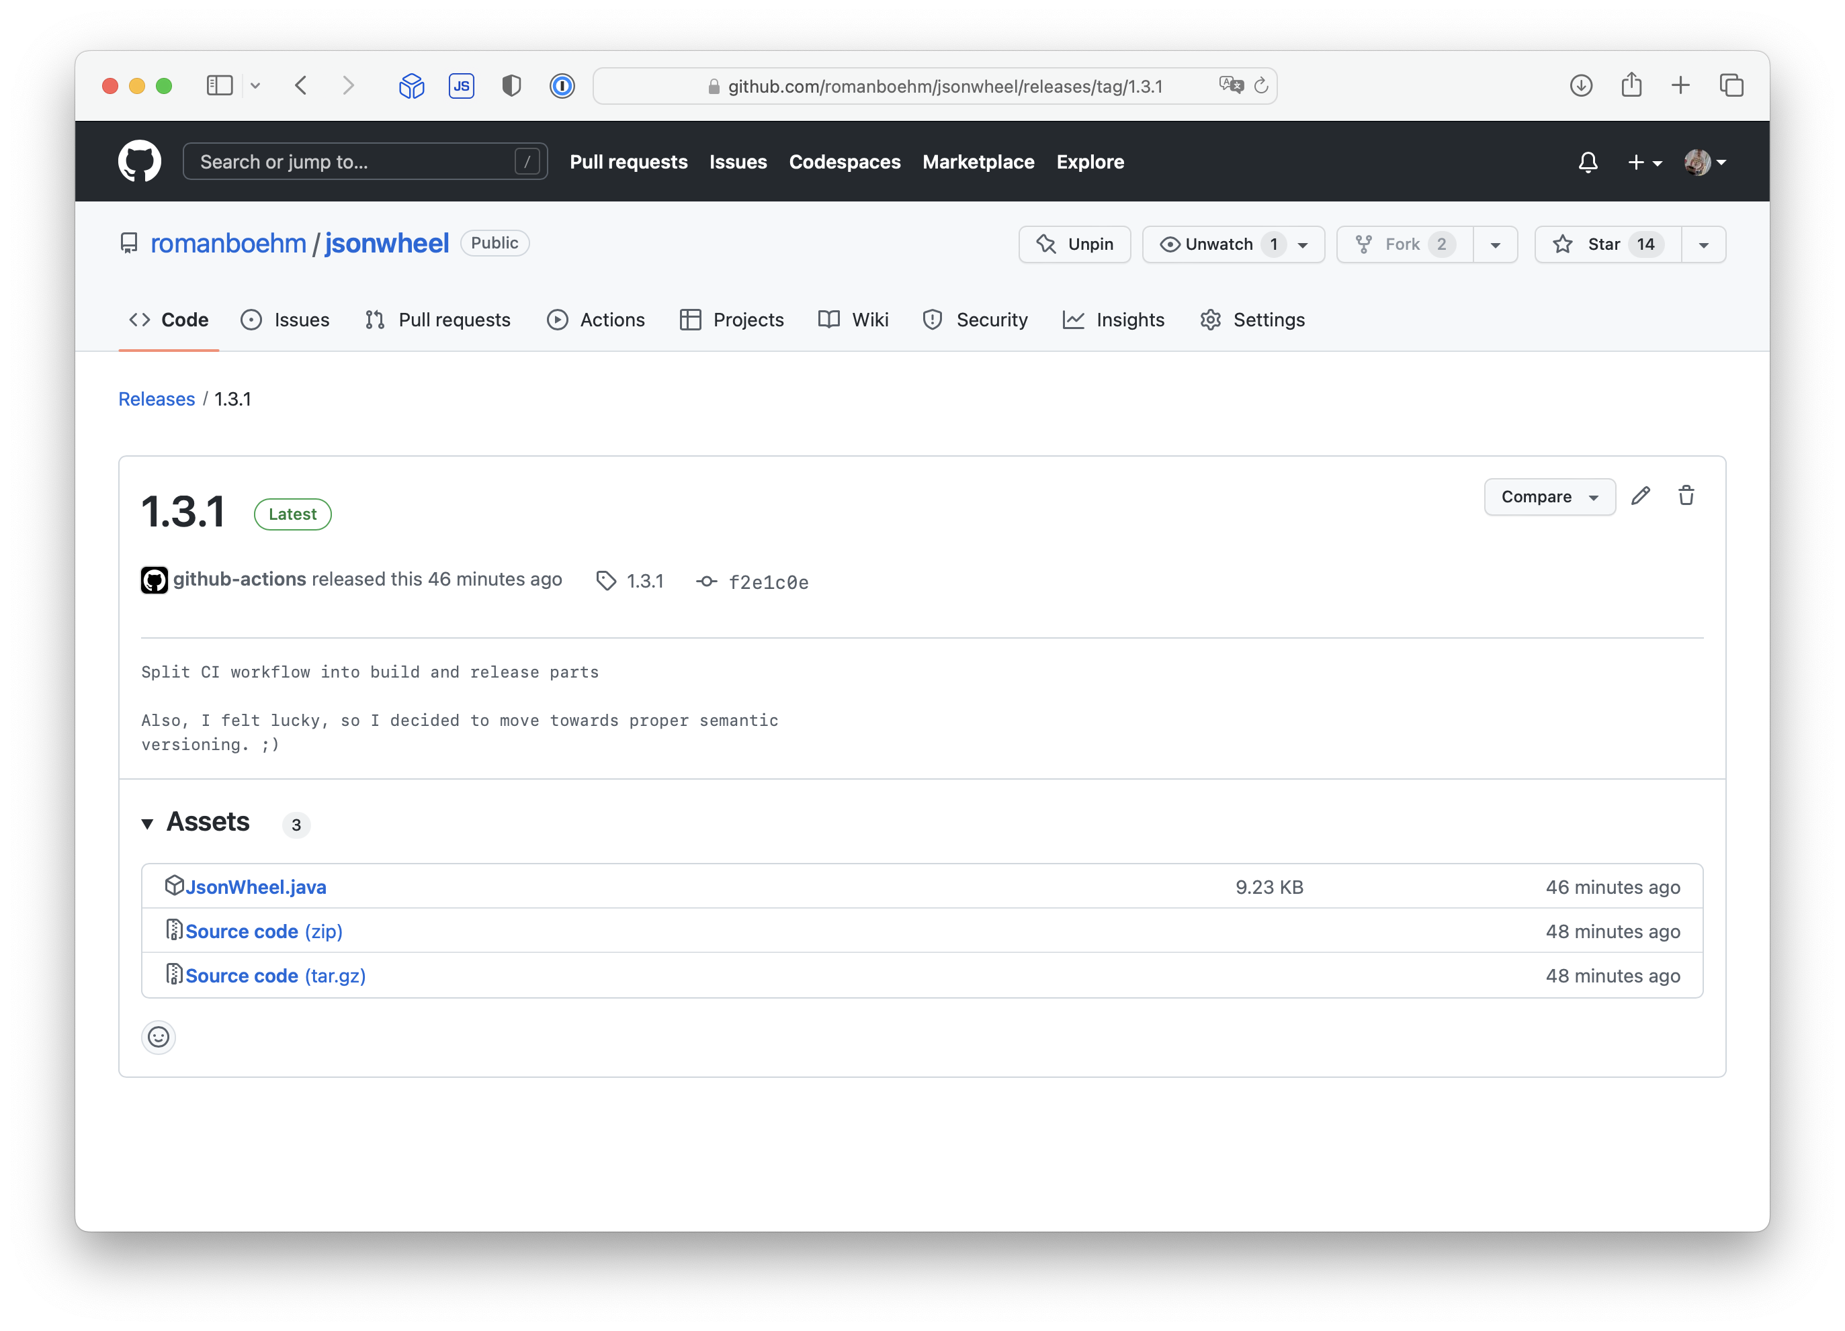Open GitHub home via the Octocat logo
The image size is (1845, 1331).
[140, 161]
